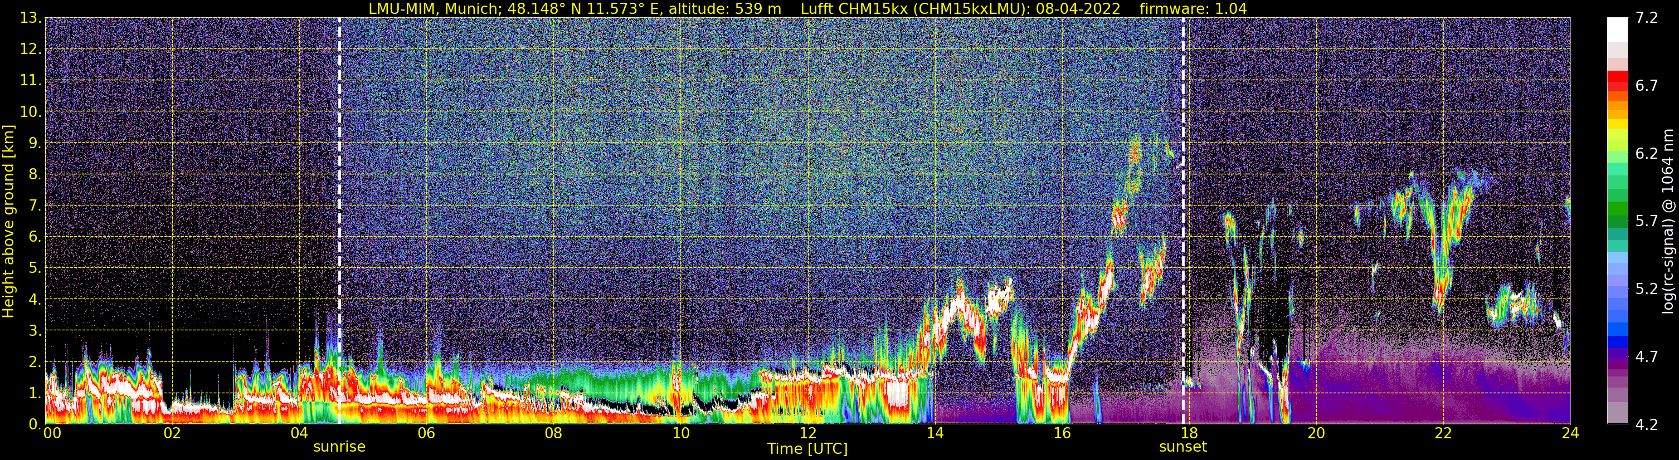Click the '06' time axis tick label
This screenshot has height=460, width=1679.
pos(426,433)
